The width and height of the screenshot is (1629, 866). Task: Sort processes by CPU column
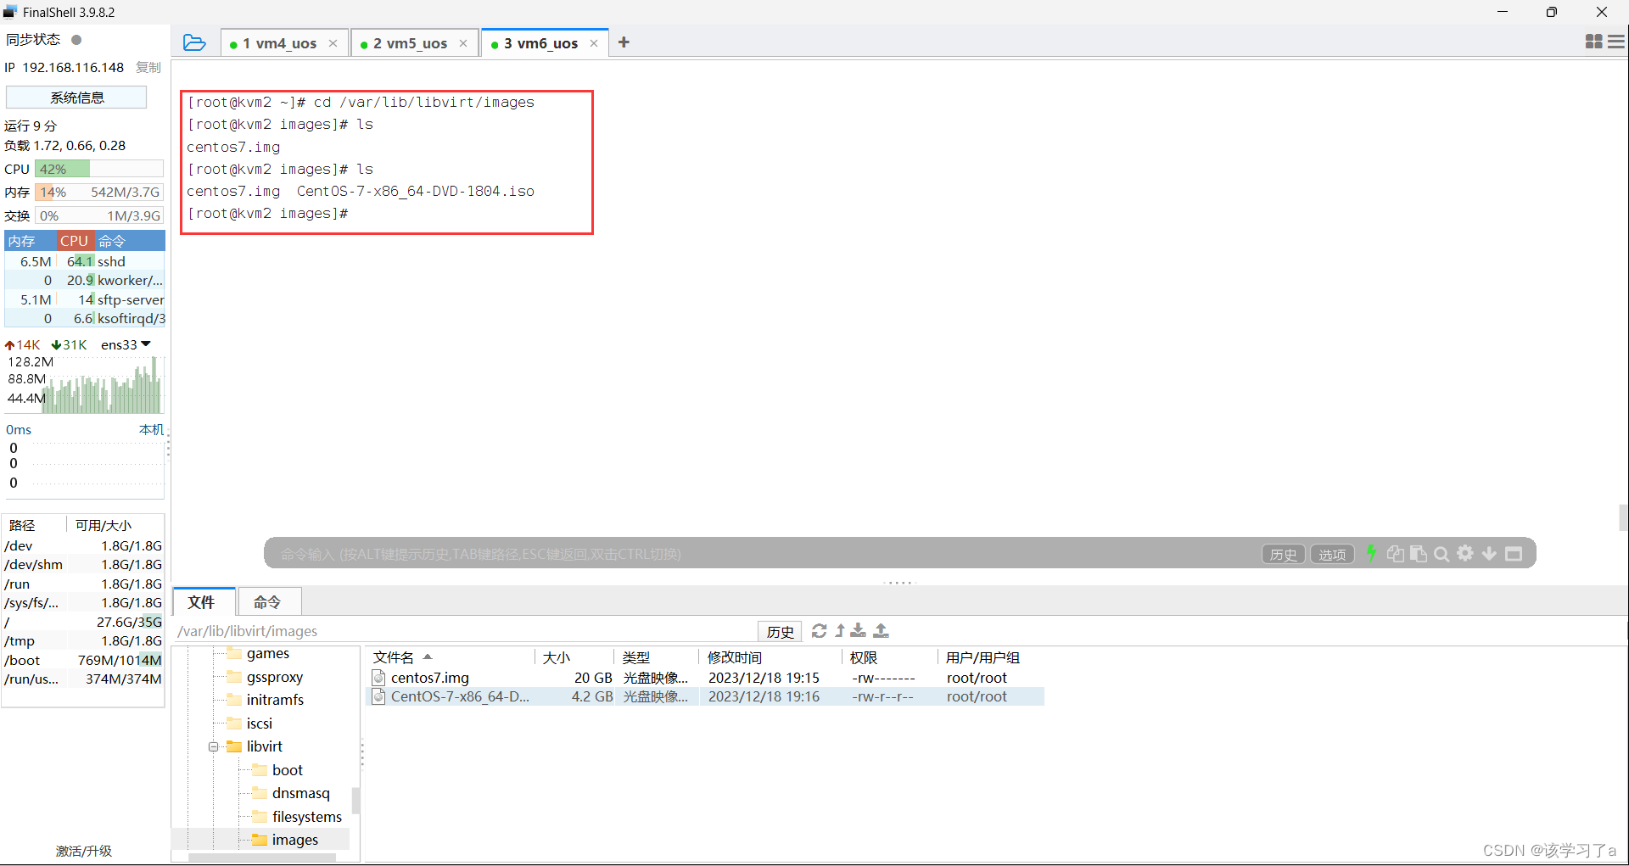point(74,241)
